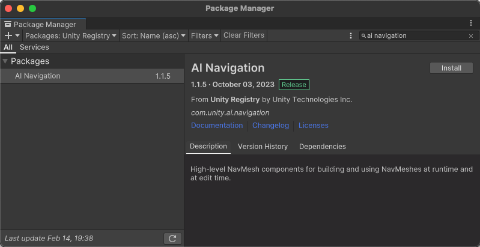Open the toolbar three-dot options menu
The width and height of the screenshot is (480, 247).
(351, 35)
